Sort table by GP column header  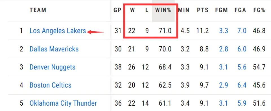click(117, 10)
